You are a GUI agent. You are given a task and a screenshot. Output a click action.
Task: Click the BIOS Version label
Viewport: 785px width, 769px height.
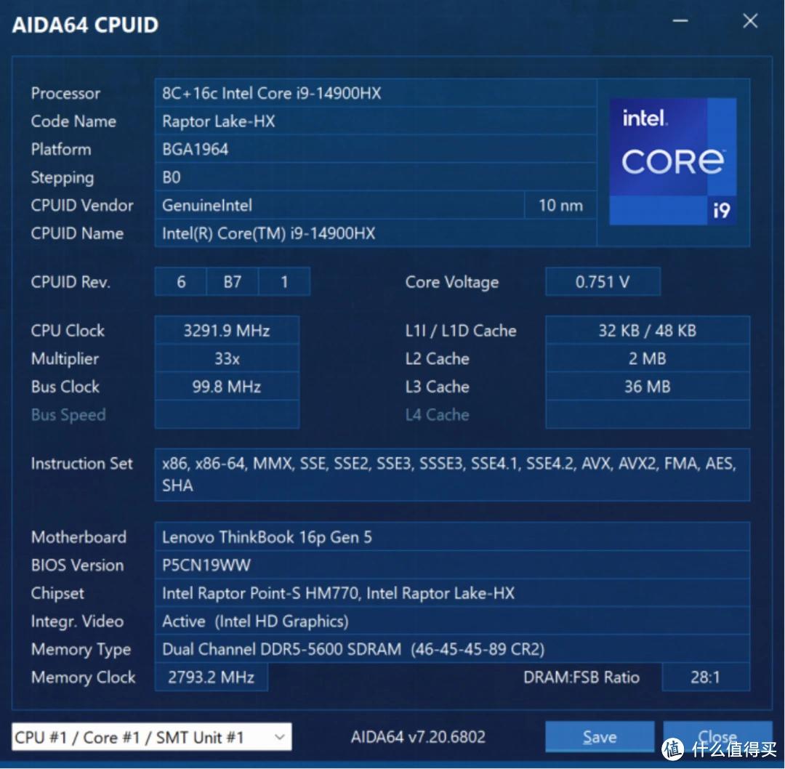click(77, 565)
